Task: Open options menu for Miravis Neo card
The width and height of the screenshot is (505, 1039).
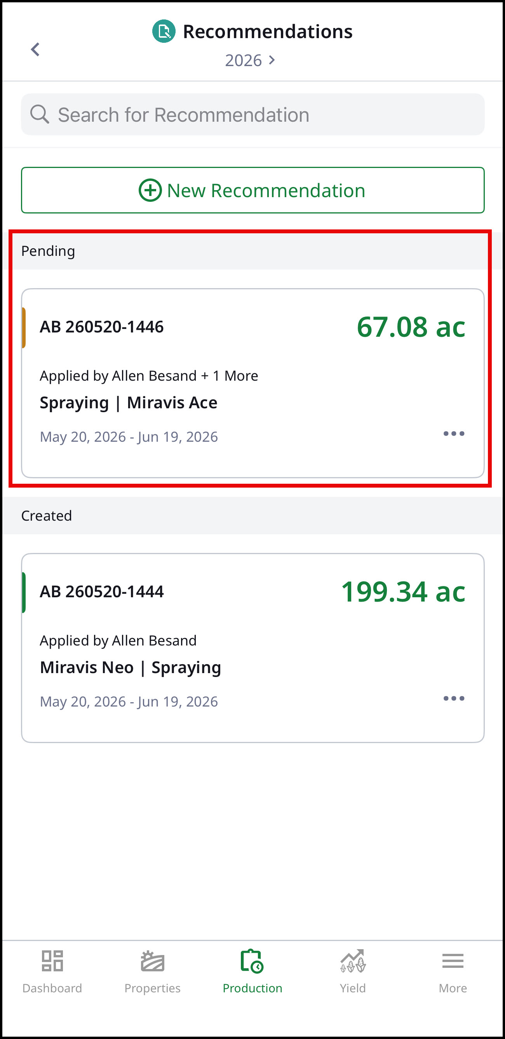Action: [454, 698]
